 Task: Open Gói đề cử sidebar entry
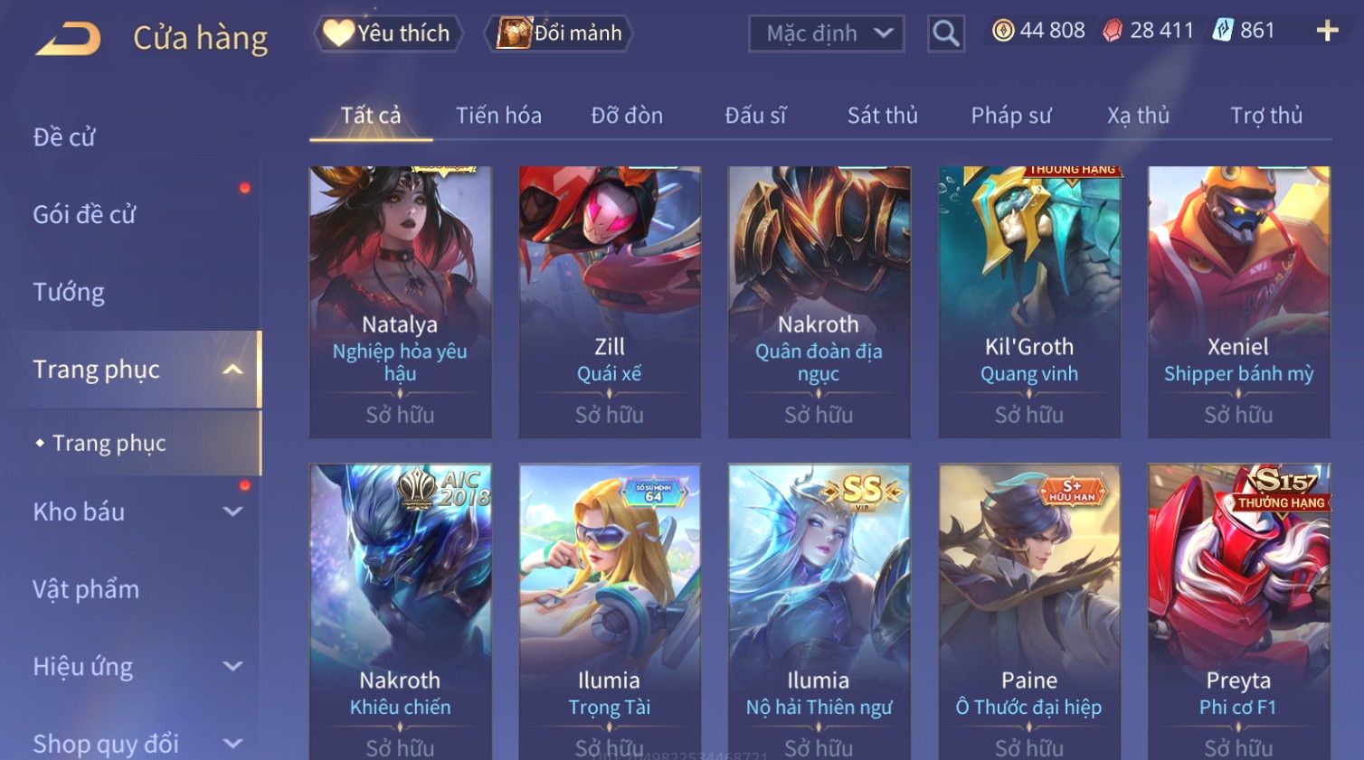tap(84, 215)
